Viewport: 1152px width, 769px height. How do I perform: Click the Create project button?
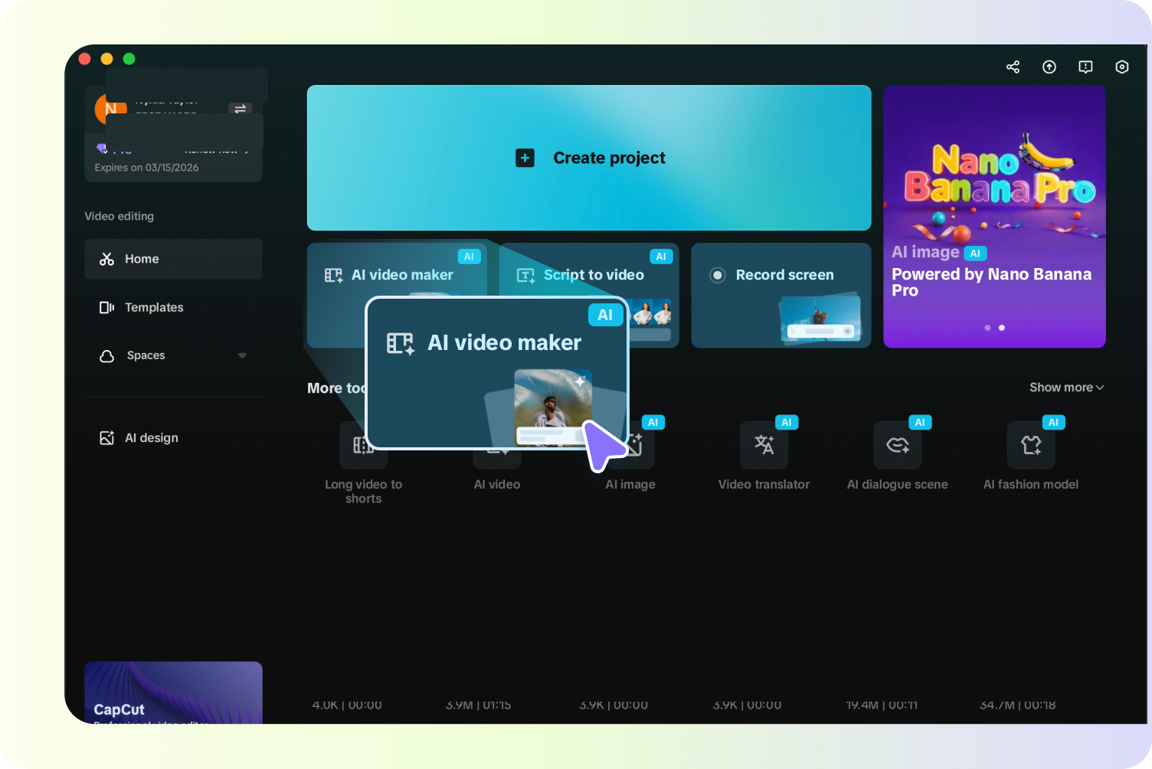[589, 158]
